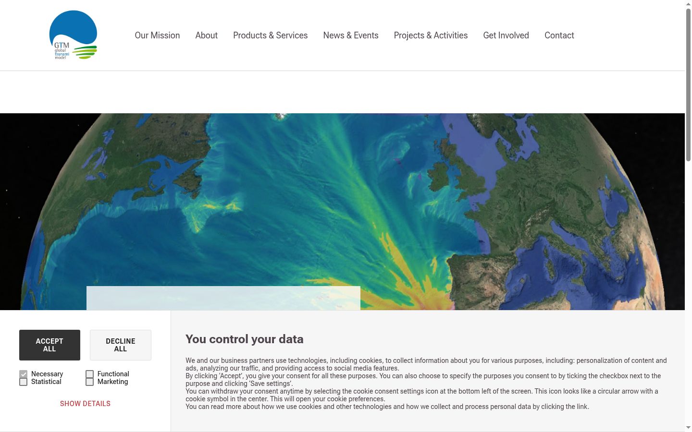Open Projects & Activities menu
This screenshot has width=692, height=432.
431,36
